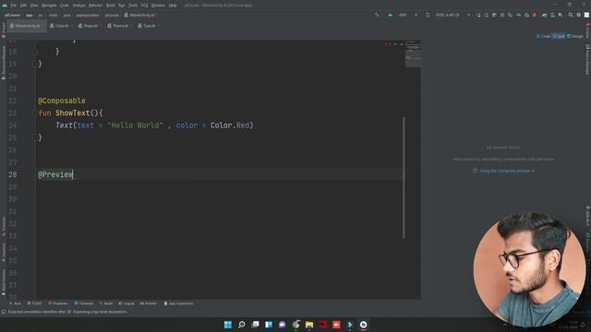The width and height of the screenshot is (591, 332).
Task: Open the Terminal tool window
Action: click(x=83, y=303)
